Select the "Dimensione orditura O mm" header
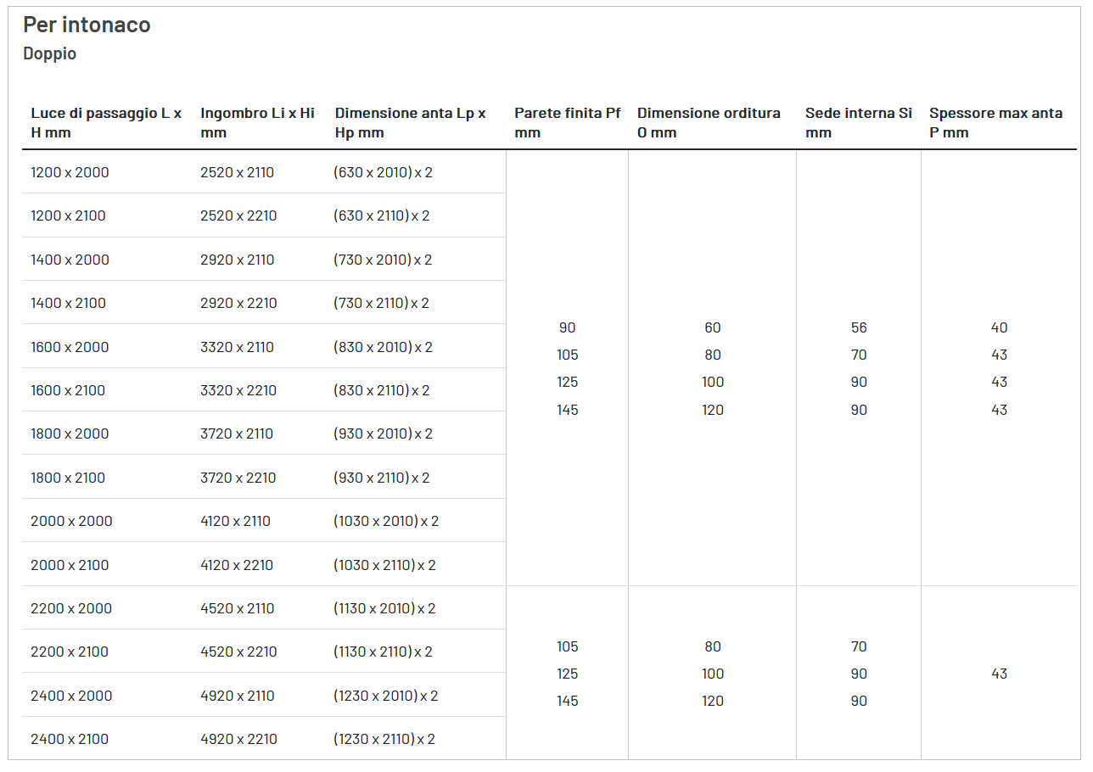Image resolution: width=1093 pixels, height=772 pixels. 709,123
